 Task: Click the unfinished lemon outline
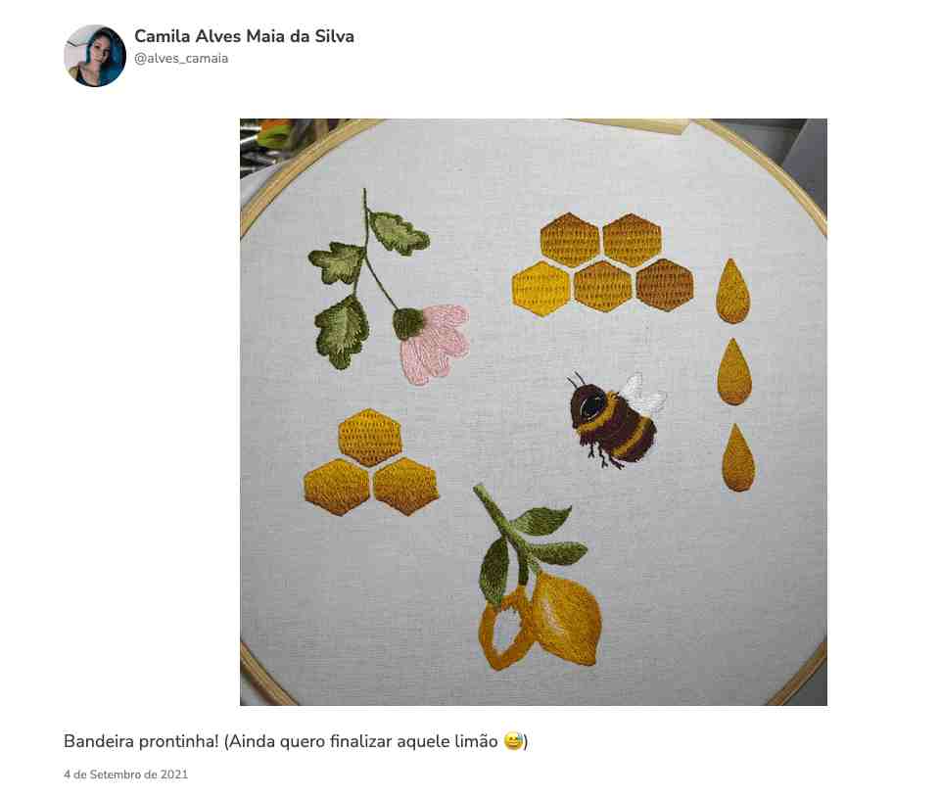(x=503, y=628)
